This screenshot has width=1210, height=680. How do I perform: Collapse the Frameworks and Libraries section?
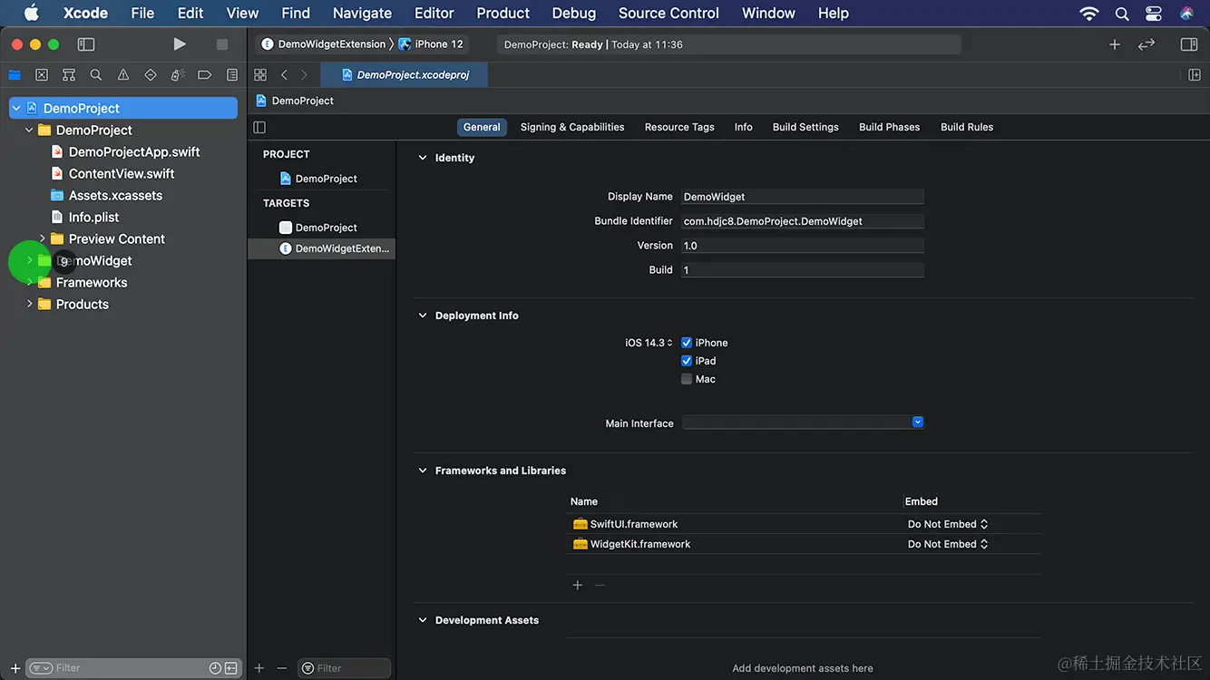[x=423, y=471]
